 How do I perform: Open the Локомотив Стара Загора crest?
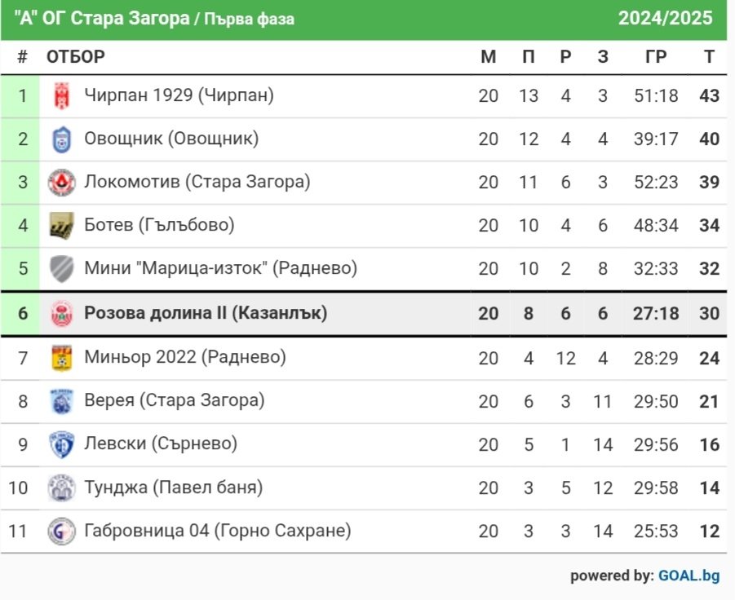[62, 183]
